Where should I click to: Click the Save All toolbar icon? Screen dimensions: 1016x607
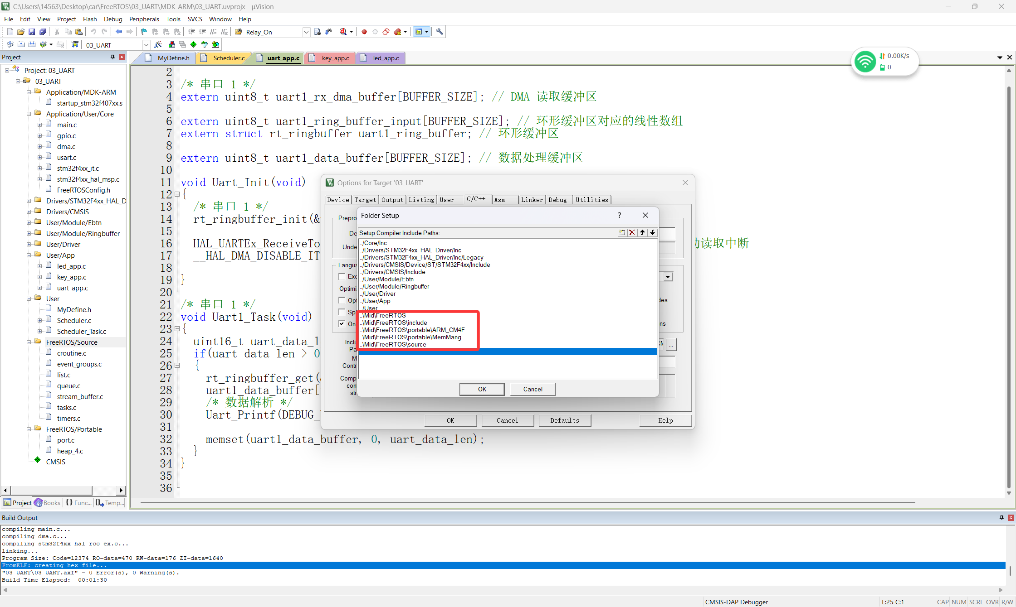coord(42,32)
